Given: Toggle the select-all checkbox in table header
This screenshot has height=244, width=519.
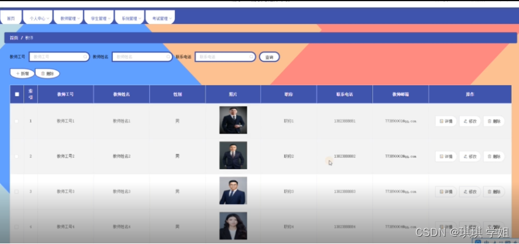Looking at the screenshot, I should [17, 94].
